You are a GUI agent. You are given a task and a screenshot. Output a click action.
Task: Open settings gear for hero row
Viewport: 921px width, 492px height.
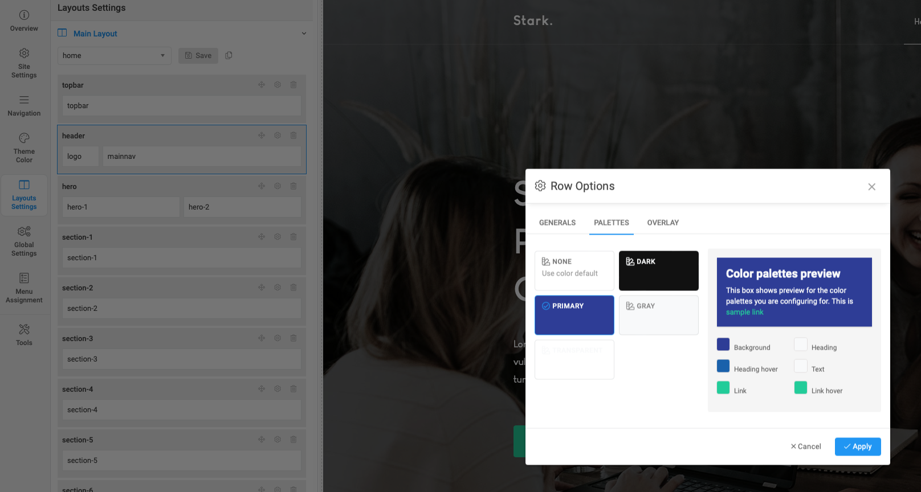click(278, 186)
